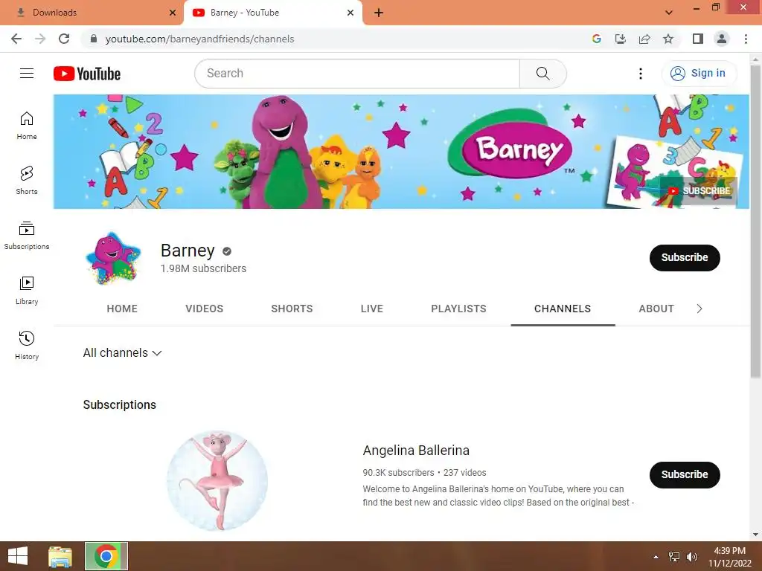Switch to the PLAYLISTS tab
Image resolution: width=762 pixels, height=571 pixels.
(458, 309)
